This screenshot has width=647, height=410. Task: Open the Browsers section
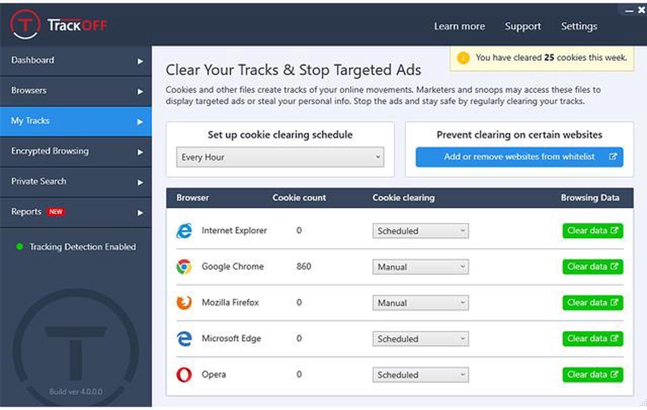click(76, 91)
